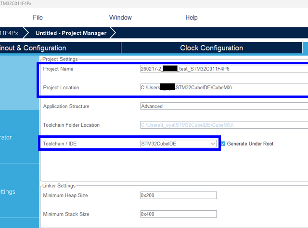
Task: Open the File menu
Action: point(38,17)
